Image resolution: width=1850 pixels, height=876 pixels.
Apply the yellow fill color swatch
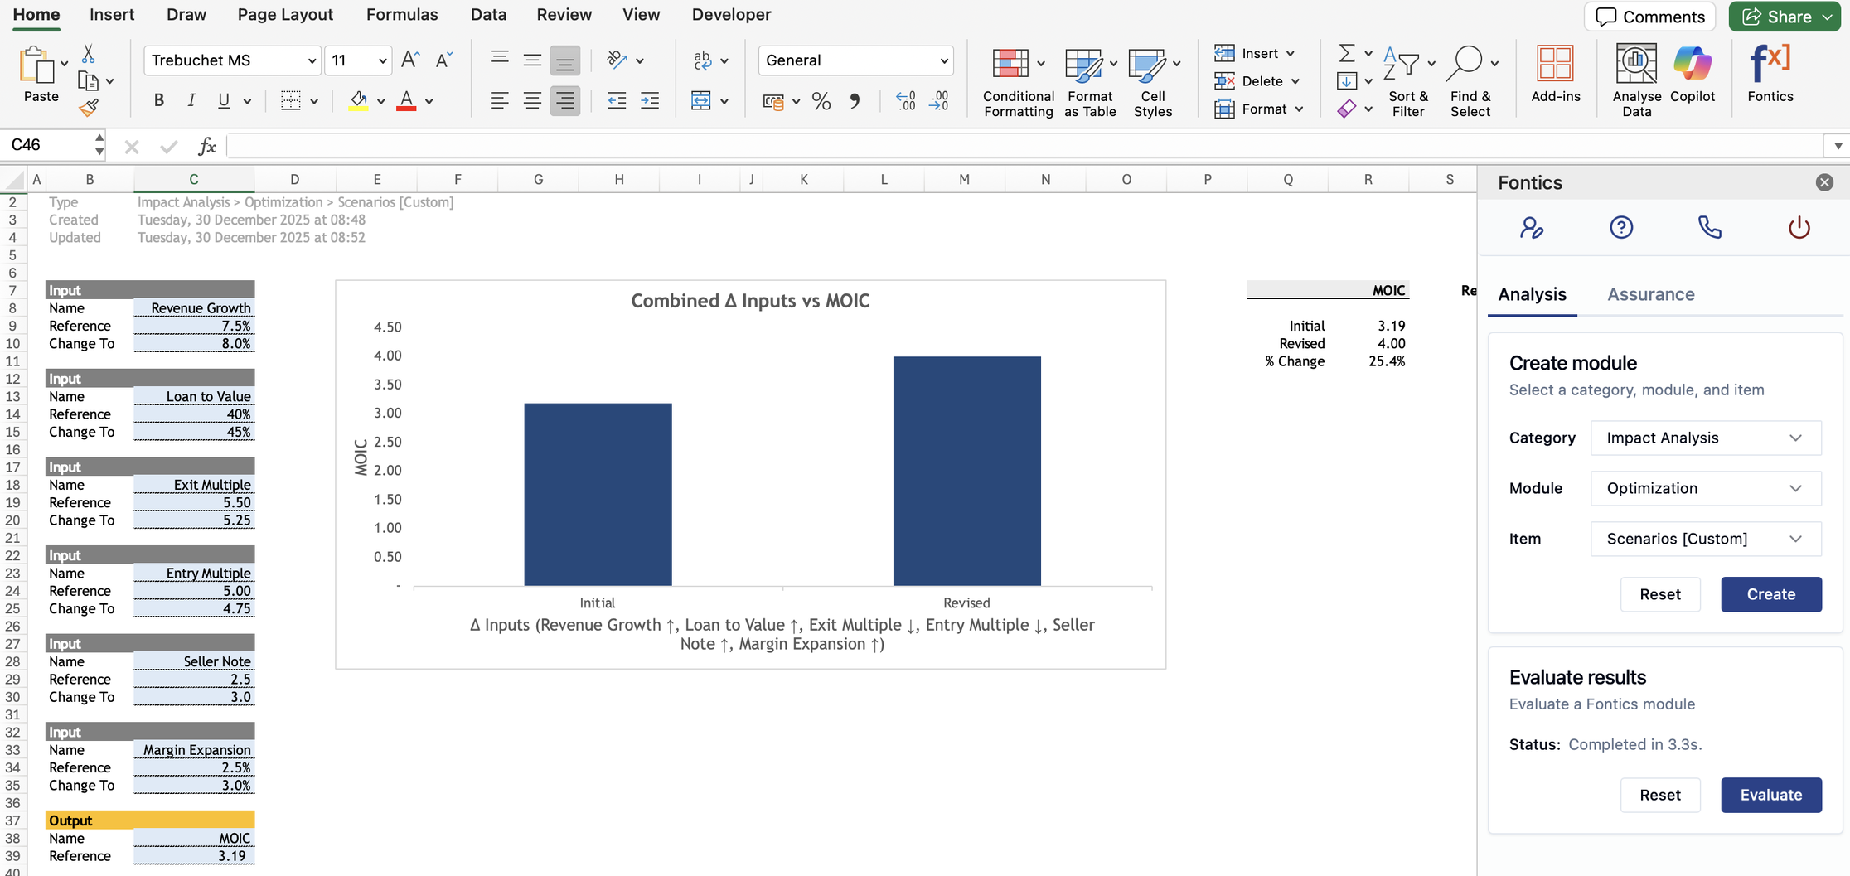coord(358,101)
